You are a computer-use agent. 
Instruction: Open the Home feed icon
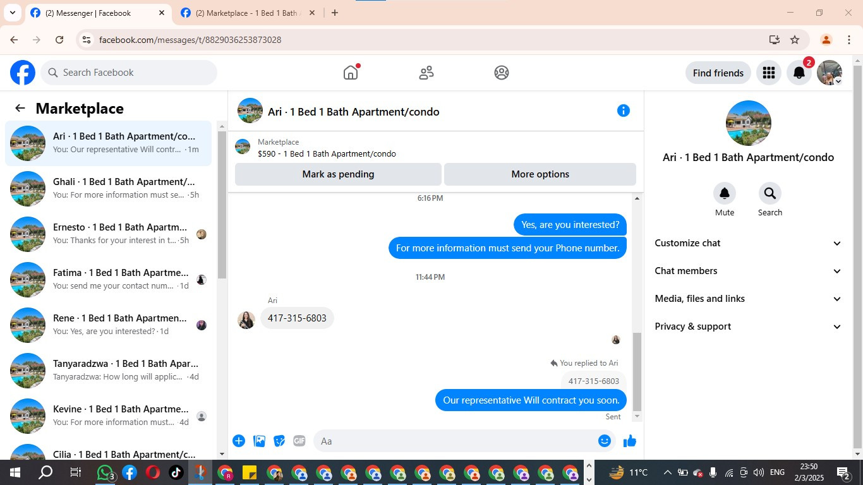tap(351, 73)
